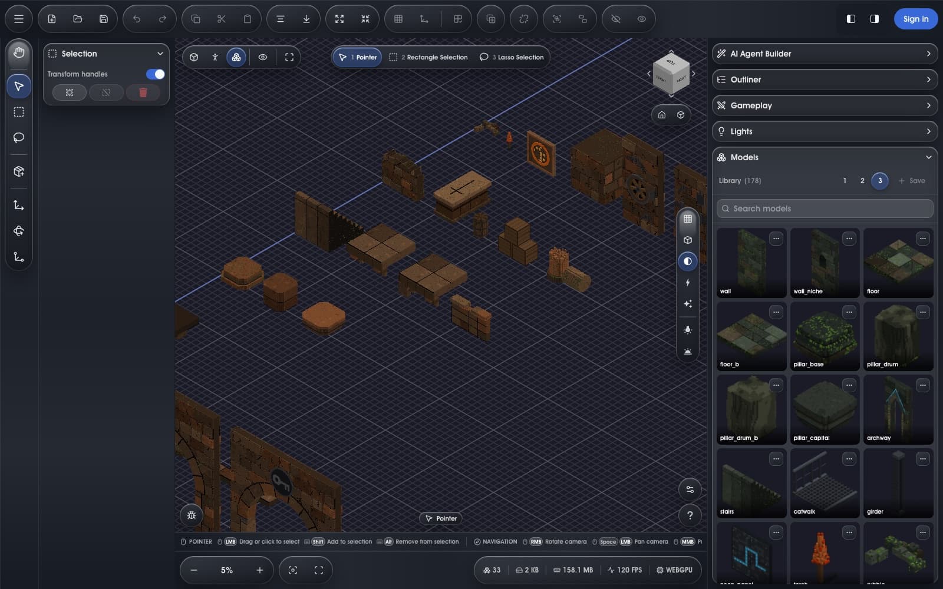This screenshot has height=589, width=943.
Task: Open the bug debug button in viewport
Action: click(x=192, y=515)
